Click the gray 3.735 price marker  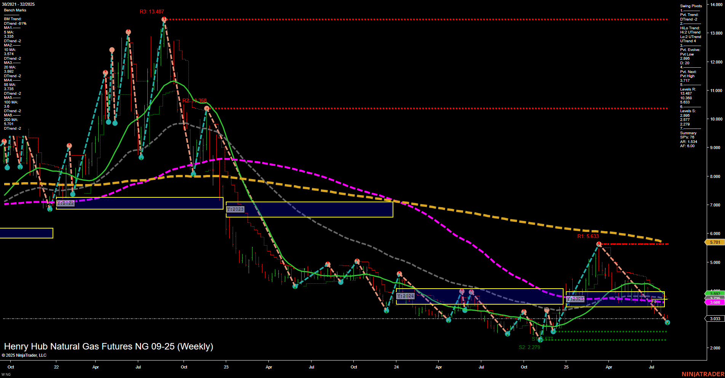pyautogui.click(x=714, y=298)
